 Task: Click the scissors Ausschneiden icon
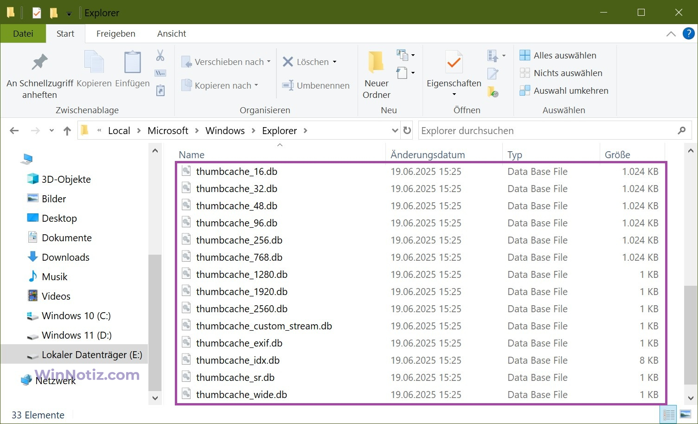pyautogui.click(x=160, y=56)
